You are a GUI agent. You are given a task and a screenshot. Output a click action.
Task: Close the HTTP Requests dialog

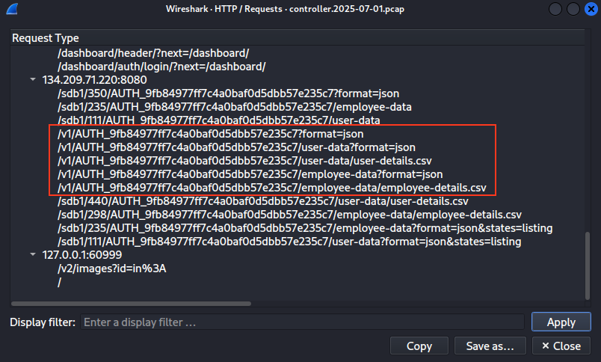[x=561, y=346]
